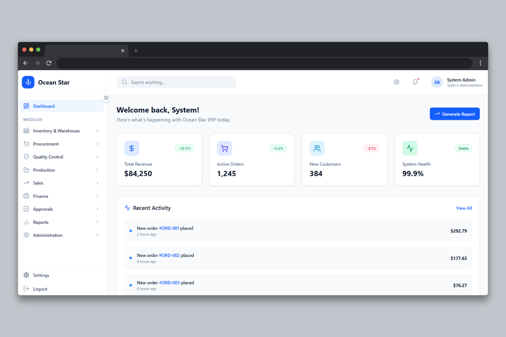Open the Procurement module
Viewport: 506px width, 337px height.
[62, 144]
